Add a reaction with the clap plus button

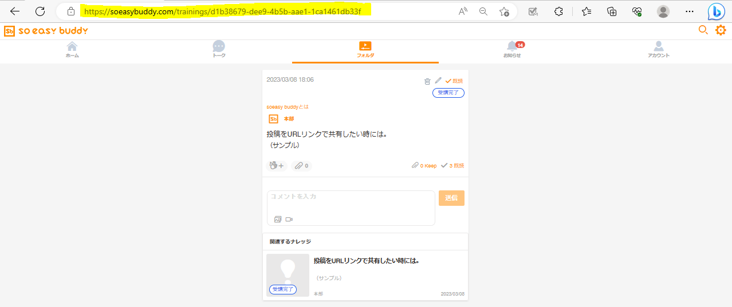click(277, 166)
